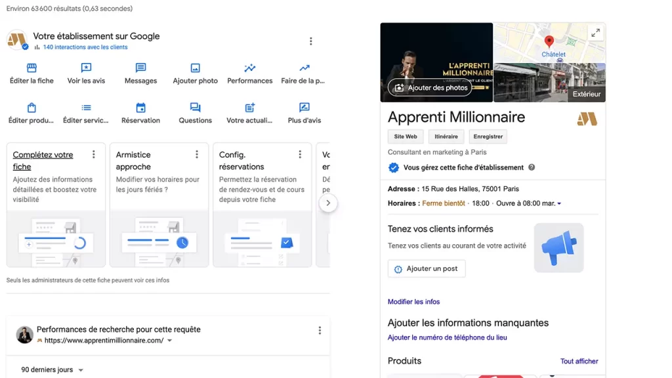
Task: Open Faire de la pub trend icon
Action: pos(304,68)
